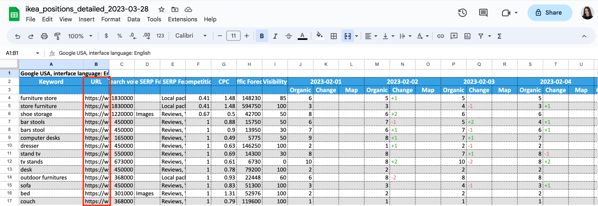Insert a link

click(x=441, y=36)
